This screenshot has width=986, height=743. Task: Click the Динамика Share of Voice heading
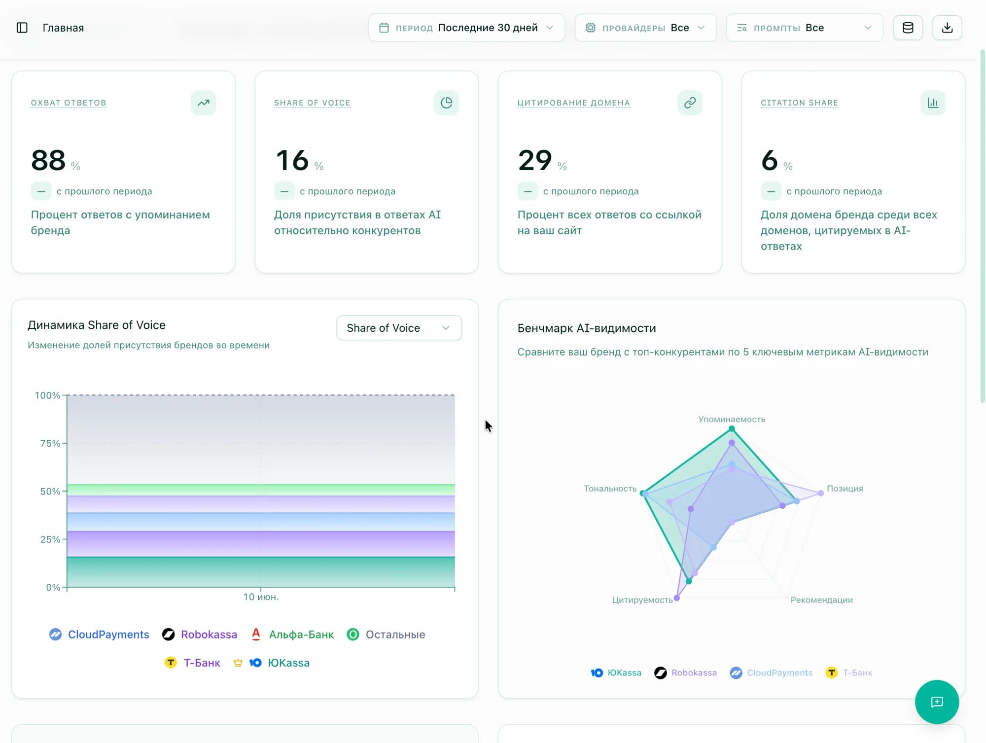(97, 325)
